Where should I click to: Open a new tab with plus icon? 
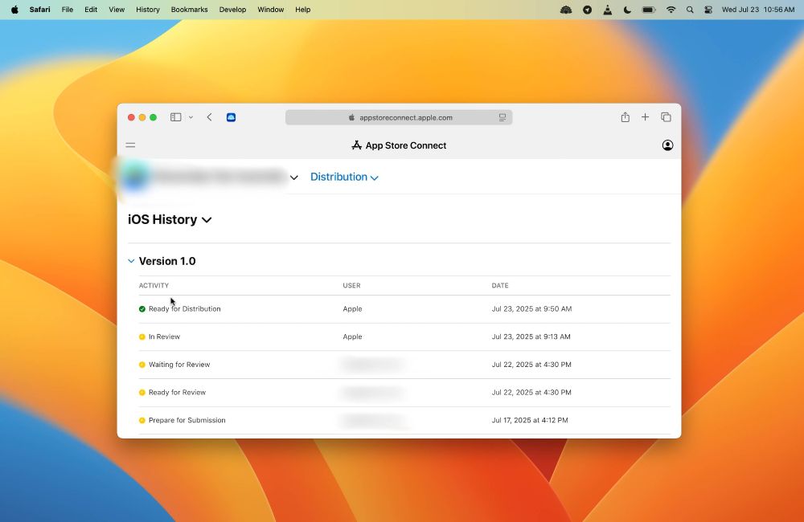645,117
